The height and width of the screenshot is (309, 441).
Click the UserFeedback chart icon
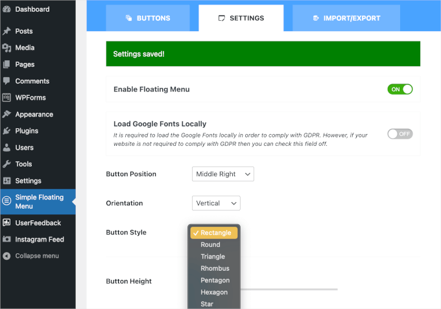click(x=6, y=222)
